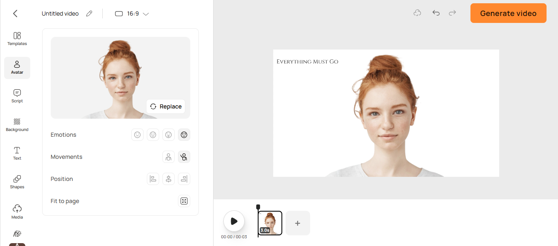Open the Background panel

(x=17, y=125)
